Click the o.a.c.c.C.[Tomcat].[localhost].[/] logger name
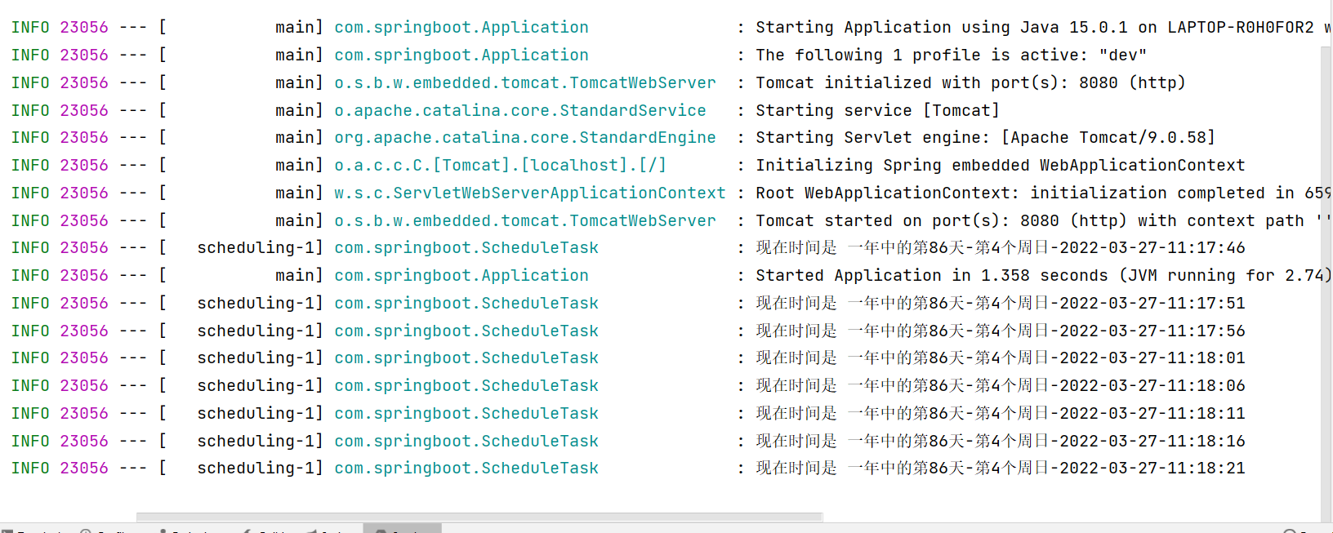Screen dimensions: 1333x533 [500, 165]
